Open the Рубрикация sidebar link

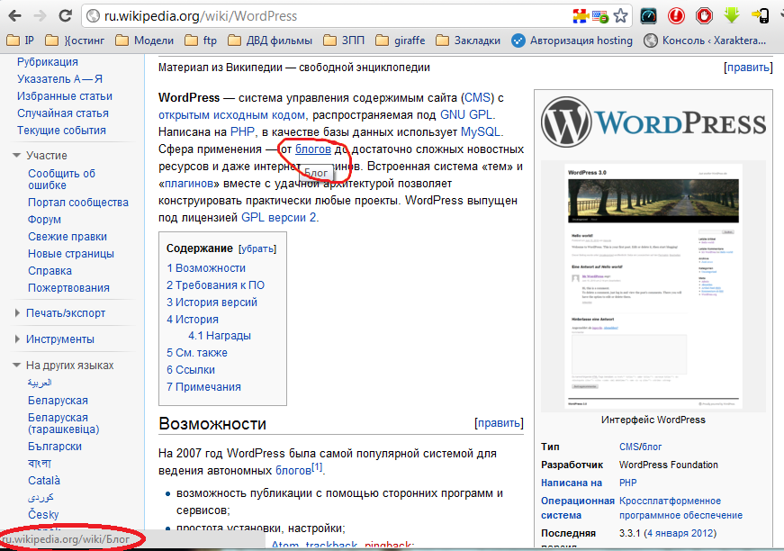(x=48, y=62)
